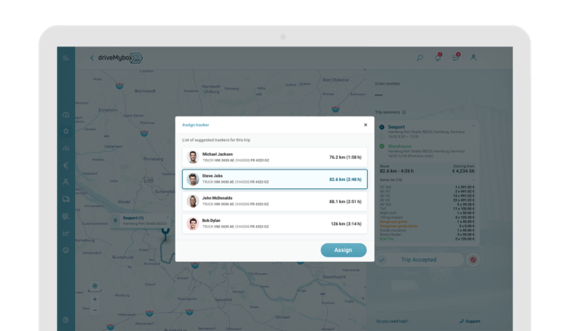Open the help question mark in sidebar
571x331 pixels.
[66, 320]
